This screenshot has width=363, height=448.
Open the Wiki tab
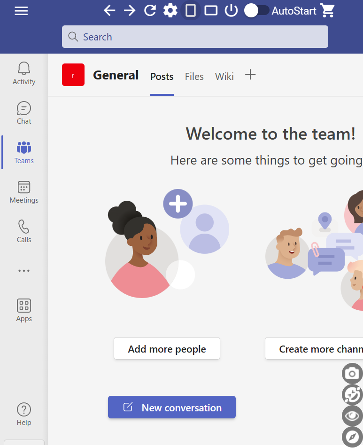pyautogui.click(x=224, y=77)
